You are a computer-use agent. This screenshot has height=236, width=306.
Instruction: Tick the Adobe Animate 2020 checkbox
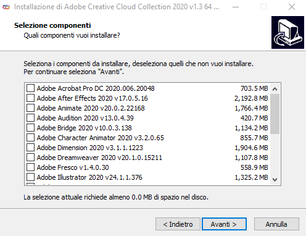tap(30, 108)
